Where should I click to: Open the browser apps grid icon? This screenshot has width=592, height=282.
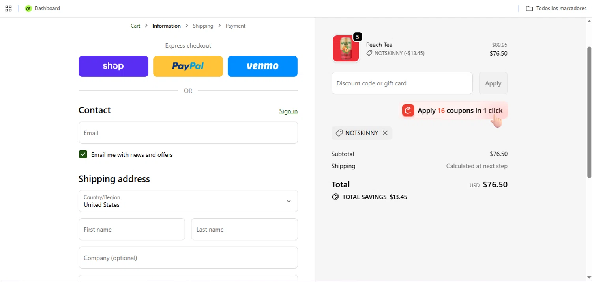point(8,8)
